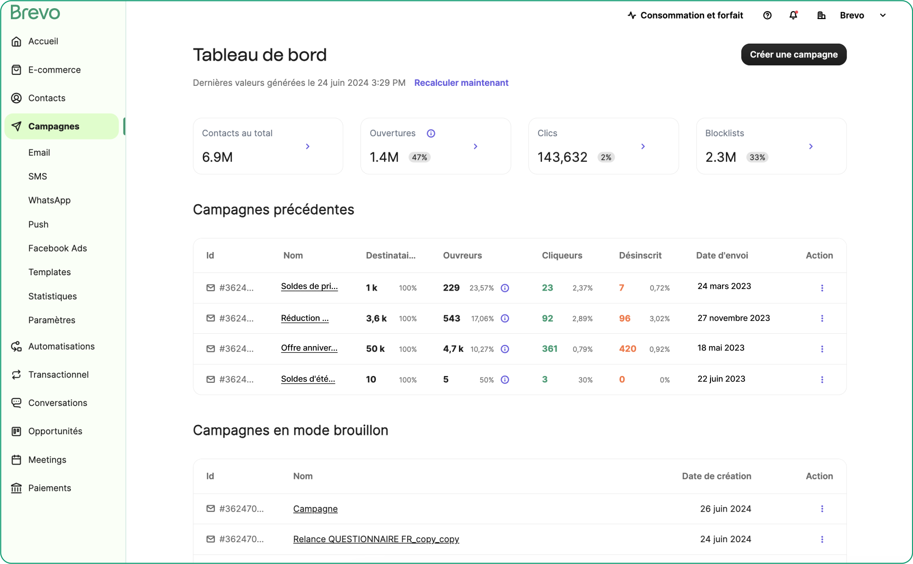
Task: Expand the Brevo account dropdown chevron
Action: (x=883, y=15)
